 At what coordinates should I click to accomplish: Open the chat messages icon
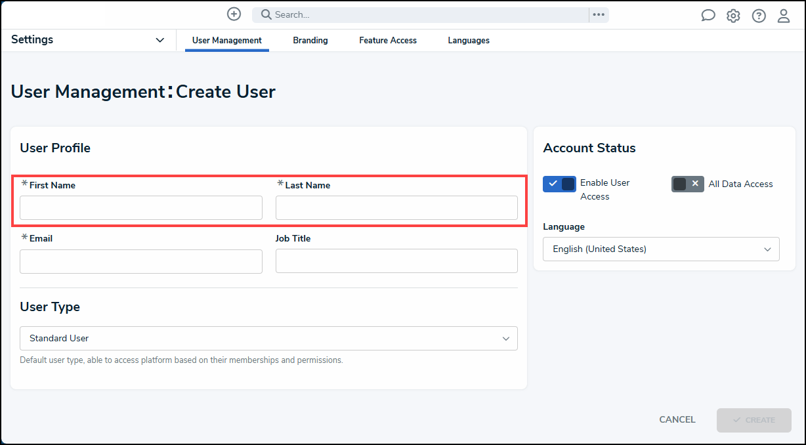(x=708, y=16)
